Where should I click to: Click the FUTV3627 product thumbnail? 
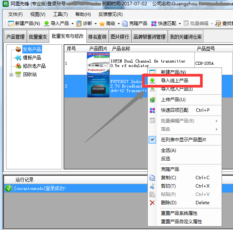(98, 86)
